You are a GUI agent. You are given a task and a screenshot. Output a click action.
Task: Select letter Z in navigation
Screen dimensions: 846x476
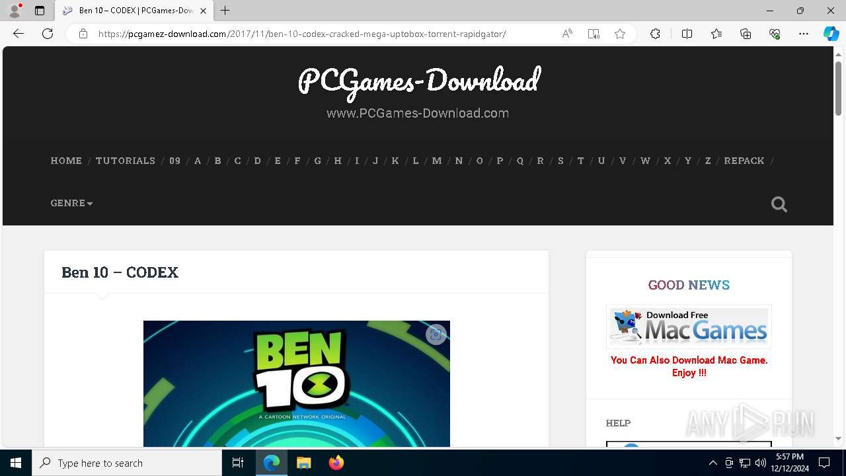point(708,161)
